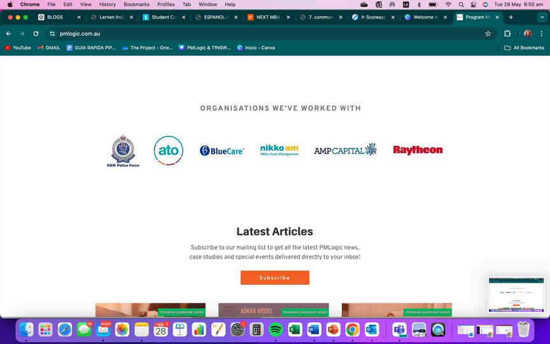This screenshot has width=550, height=344.
Task: Close the NEXT MBA tab
Action: [x=288, y=17]
